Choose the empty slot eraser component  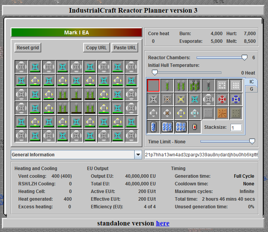click(x=153, y=86)
